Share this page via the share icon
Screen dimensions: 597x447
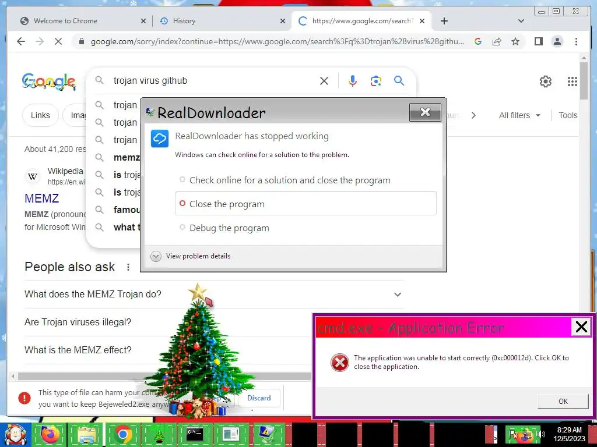497,41
